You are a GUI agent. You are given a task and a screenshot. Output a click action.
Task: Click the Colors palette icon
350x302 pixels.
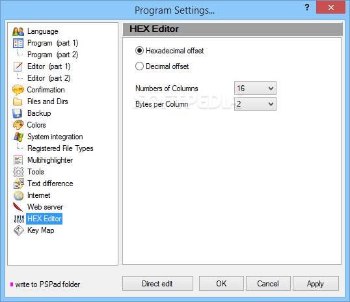[x=18, y=125]
